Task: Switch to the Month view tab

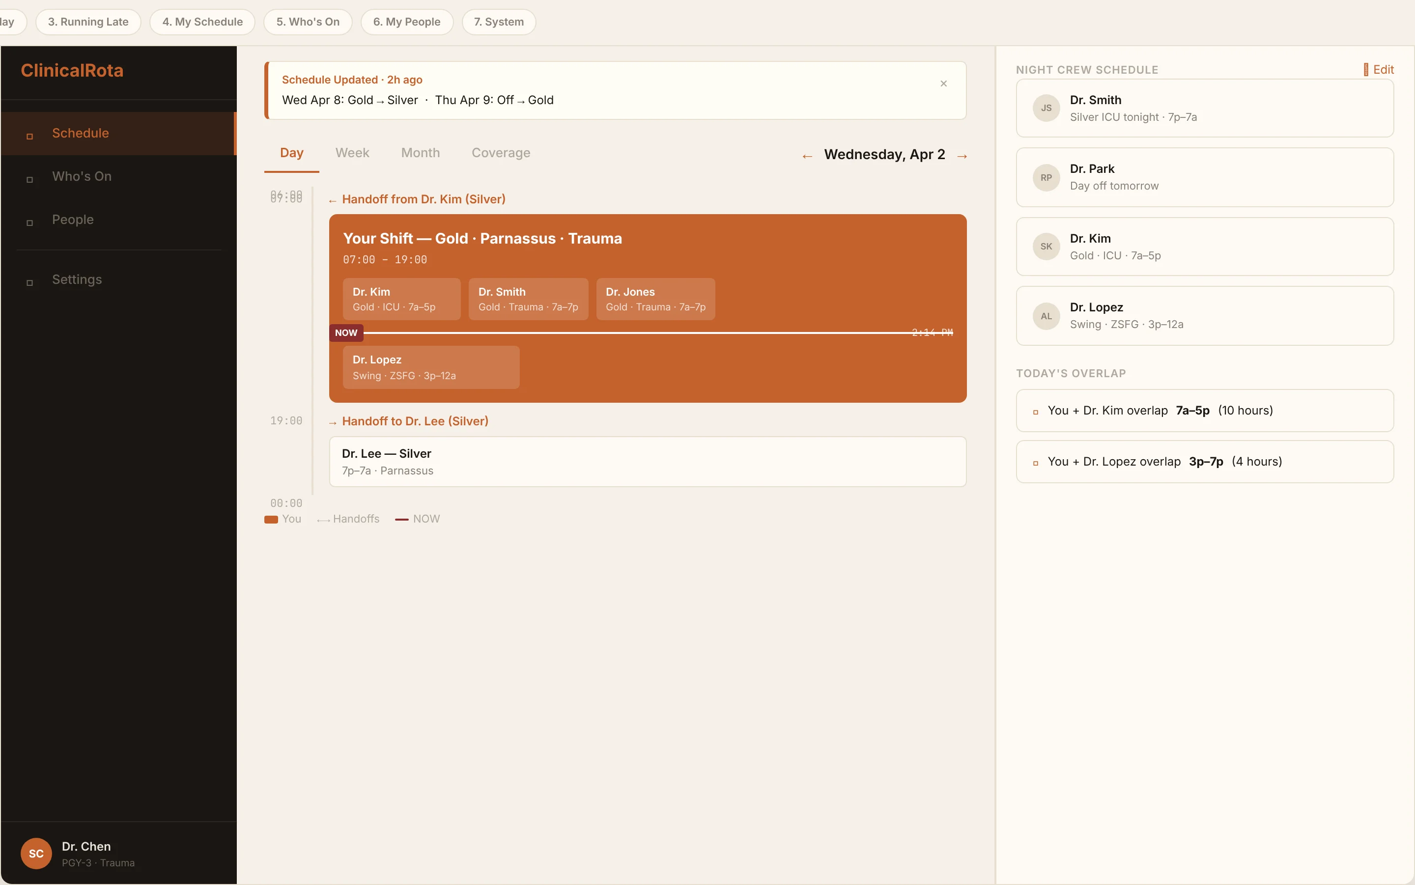Action: pos(420,153)
